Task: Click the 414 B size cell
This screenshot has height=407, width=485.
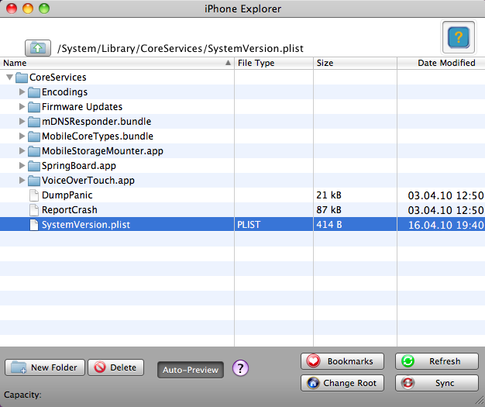Action: click(329, 225)
